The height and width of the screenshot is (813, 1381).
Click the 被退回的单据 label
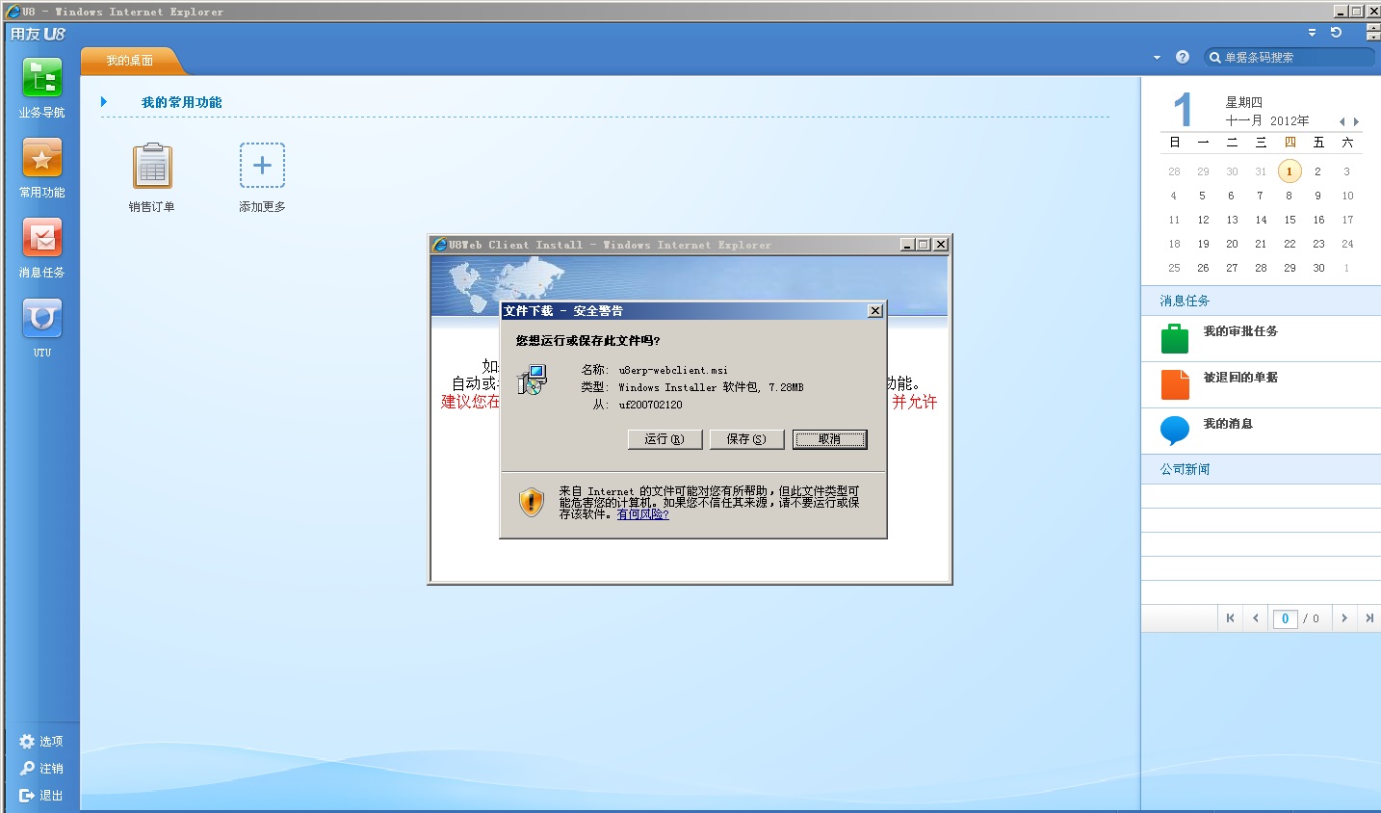[1240, 378]
